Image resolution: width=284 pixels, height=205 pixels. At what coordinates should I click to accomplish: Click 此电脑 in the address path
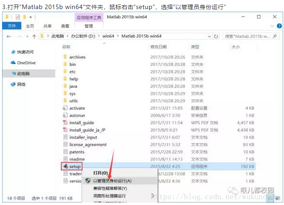click(x=58, y=36)
